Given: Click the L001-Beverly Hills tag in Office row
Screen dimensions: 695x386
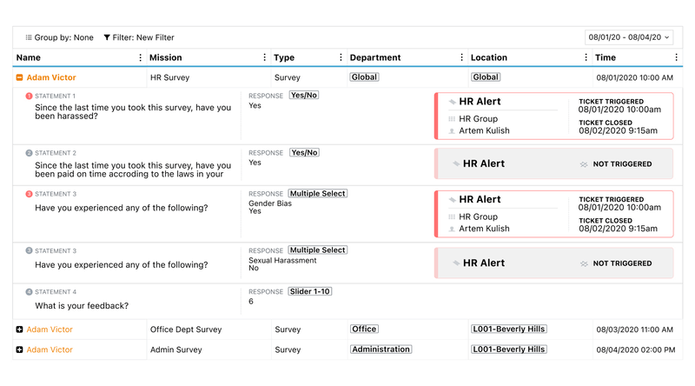Looking at the screenshot, I should [x=509, y=329].
